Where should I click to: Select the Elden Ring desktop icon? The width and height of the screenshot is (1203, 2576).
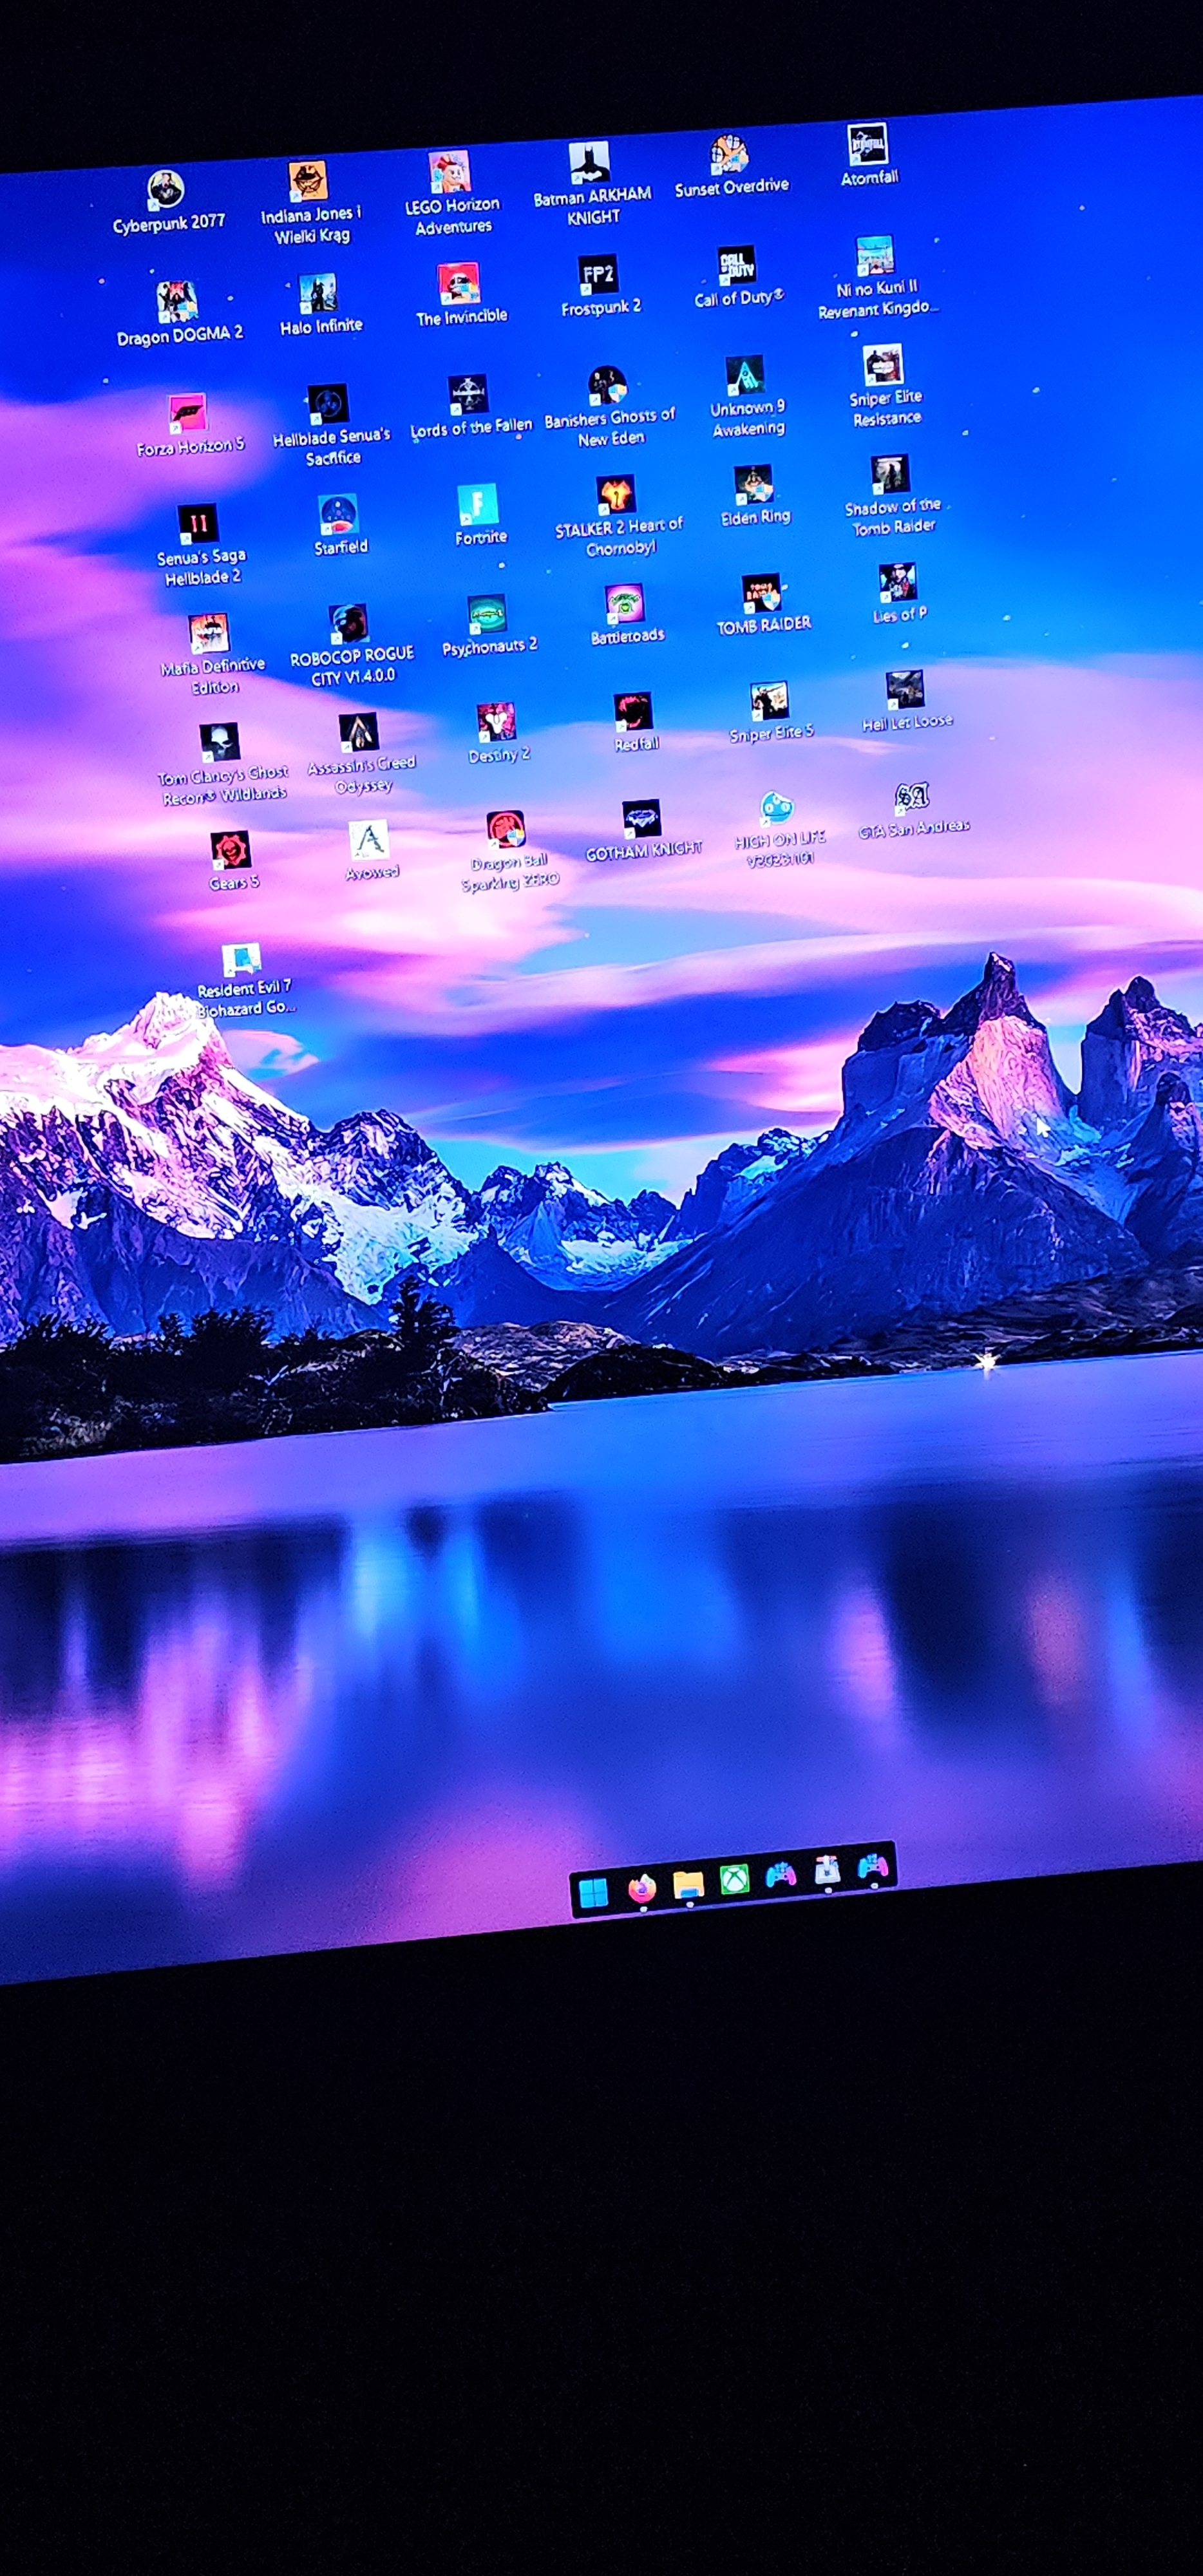[x=753, y=485]
